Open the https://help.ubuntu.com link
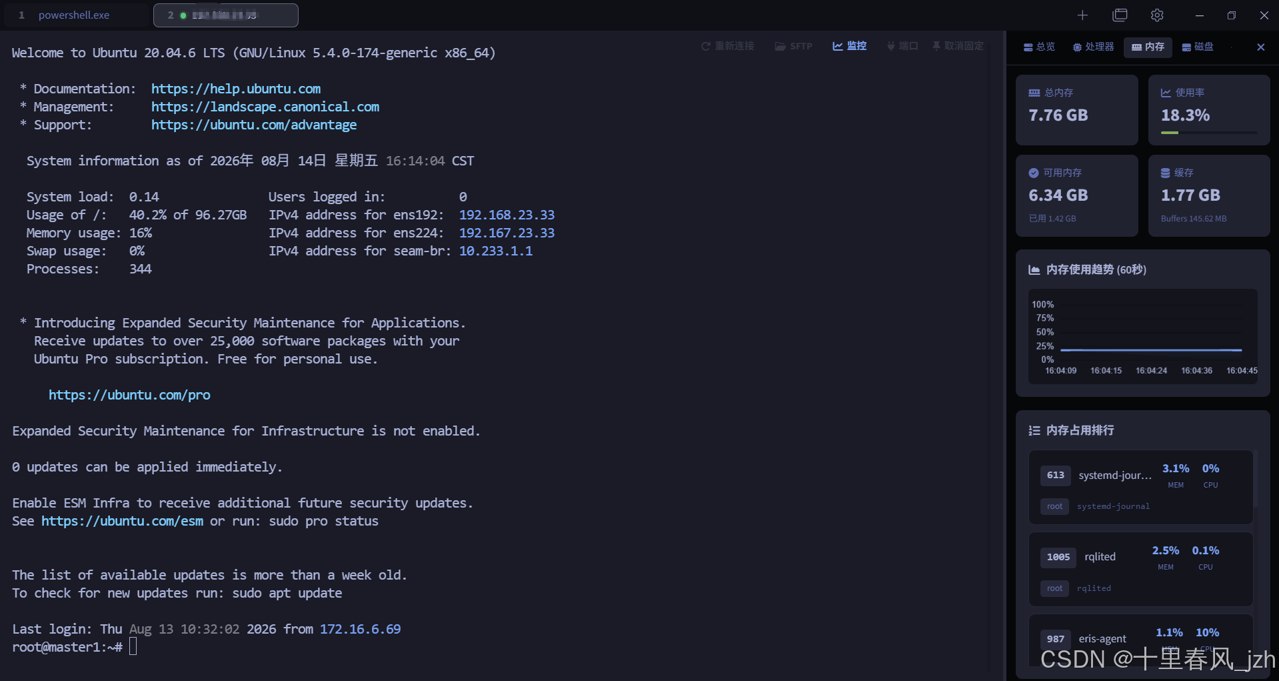Image resolution: width=1279 pixels, height=681 pixels. point(236,89)
